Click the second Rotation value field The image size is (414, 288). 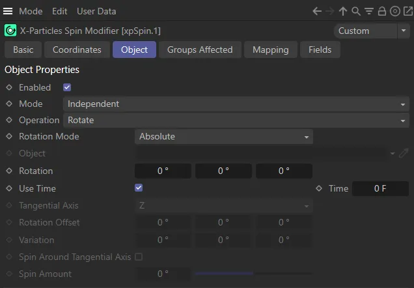click(223, 171)
